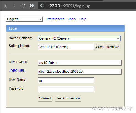Remove the Generic H2 (Server) setting
Screen dimensions: 136x113
(x=113, y=47)
